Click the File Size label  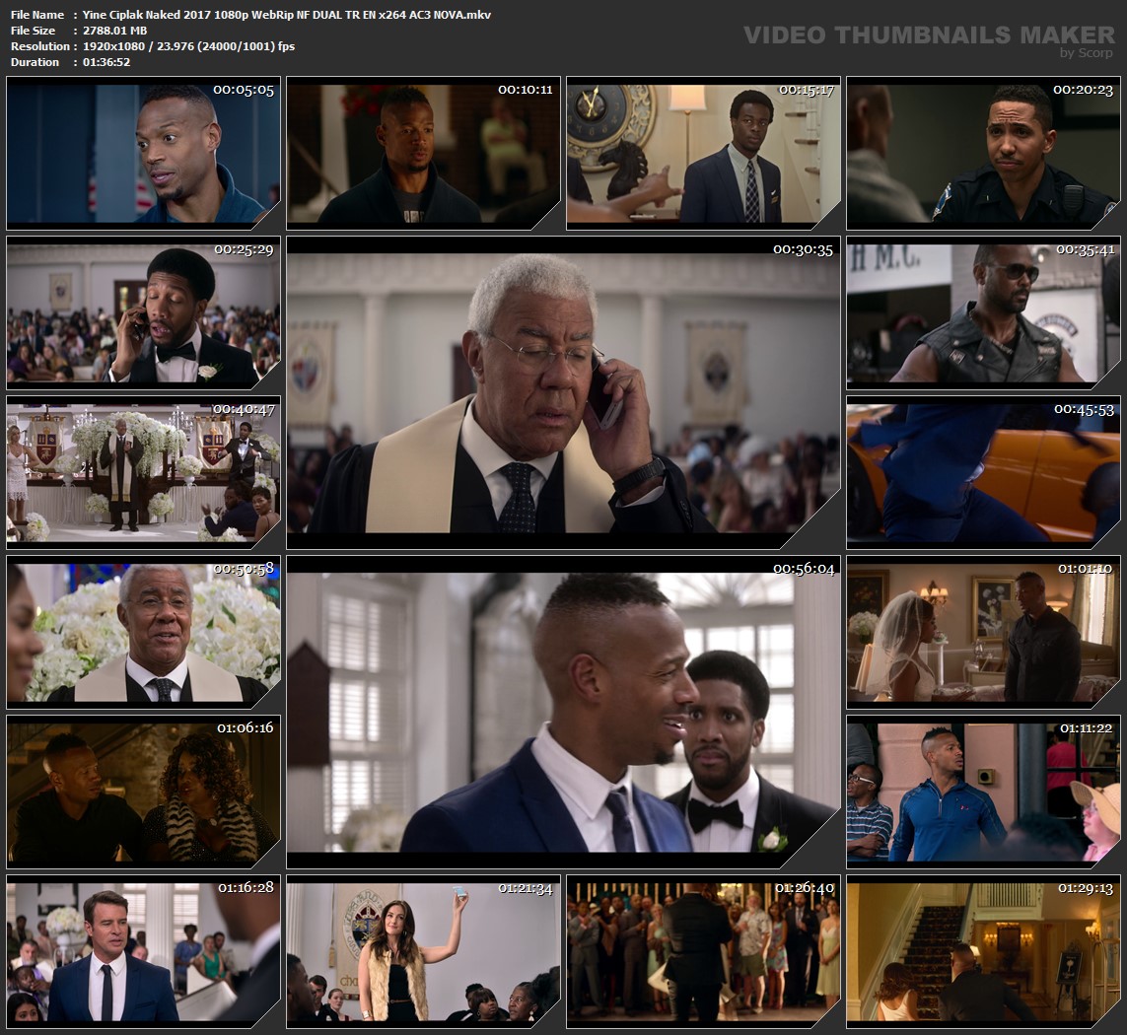(x=34, y=31)
